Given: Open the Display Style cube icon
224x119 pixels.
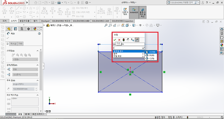Looking at the screenshot, I should [134, 25].
